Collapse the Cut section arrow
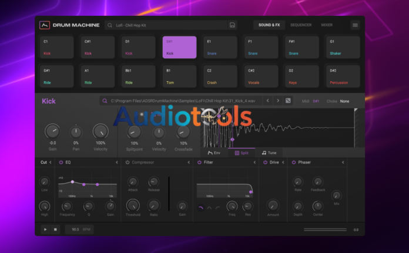409x253 pixels. pos(52,162)
